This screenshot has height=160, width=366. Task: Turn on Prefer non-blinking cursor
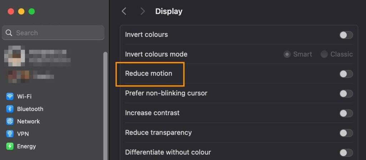pos(346,94)
